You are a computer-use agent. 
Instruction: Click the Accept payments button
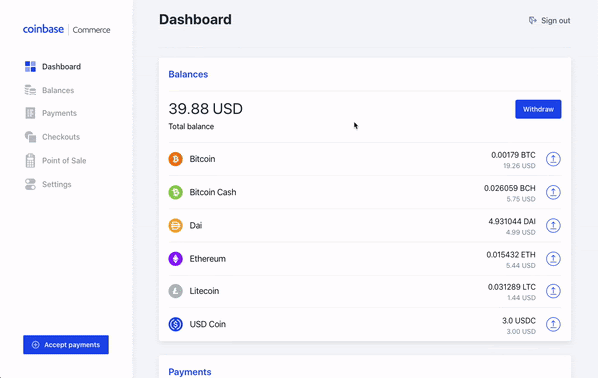tap(66, 345)
